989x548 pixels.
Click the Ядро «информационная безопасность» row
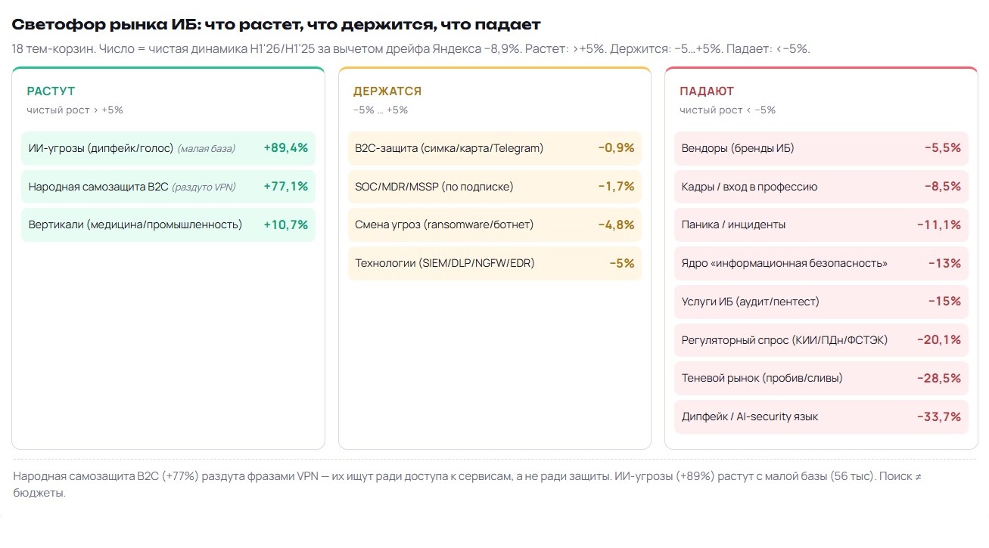tap(821, 263)
